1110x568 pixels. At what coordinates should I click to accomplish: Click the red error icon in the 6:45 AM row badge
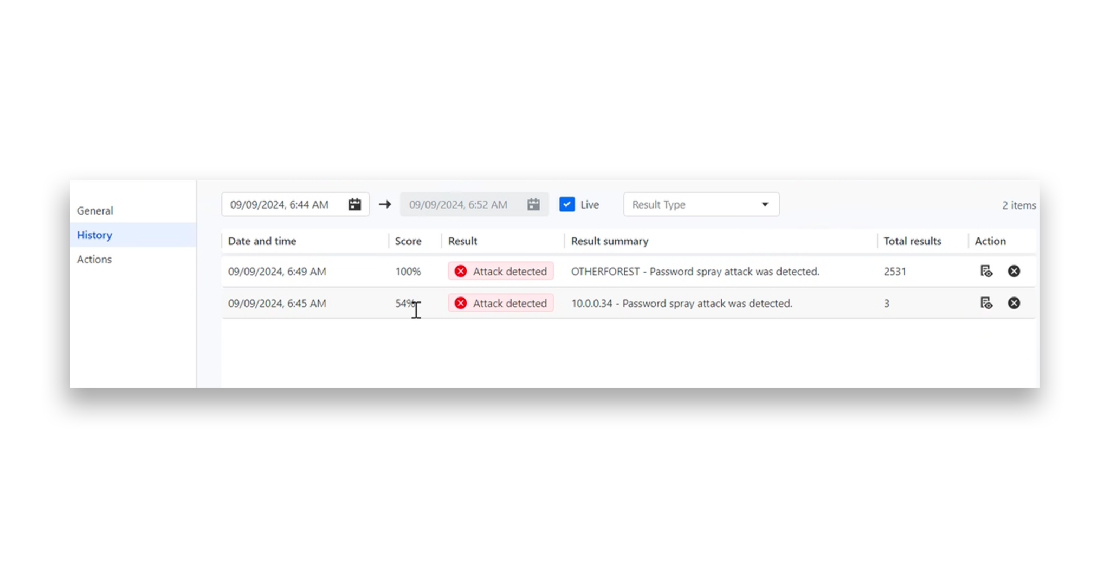pos(460,303)
